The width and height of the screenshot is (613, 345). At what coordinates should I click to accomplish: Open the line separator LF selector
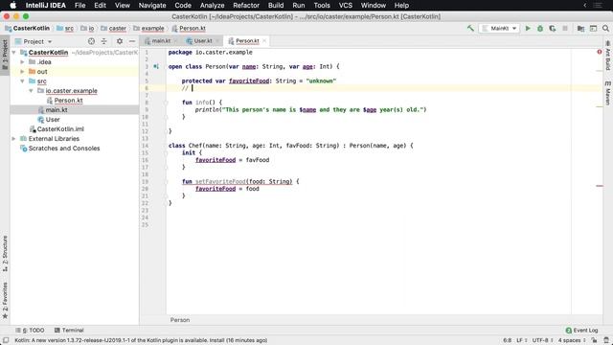coord(521,340)
